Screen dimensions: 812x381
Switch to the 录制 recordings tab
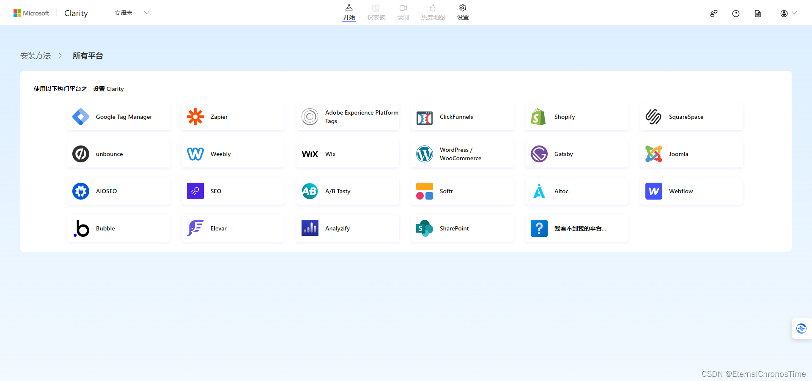coord(403,12)
